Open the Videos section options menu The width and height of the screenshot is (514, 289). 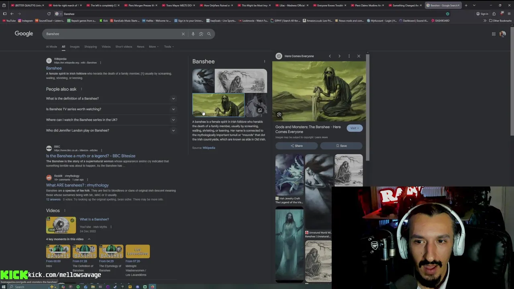pyautogui.click(x=65, y=210)
